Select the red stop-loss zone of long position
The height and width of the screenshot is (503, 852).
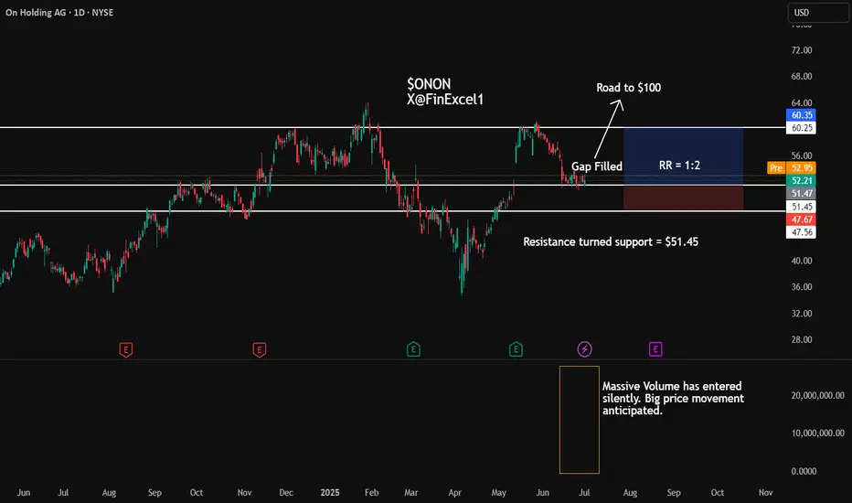tap(684, 198)
